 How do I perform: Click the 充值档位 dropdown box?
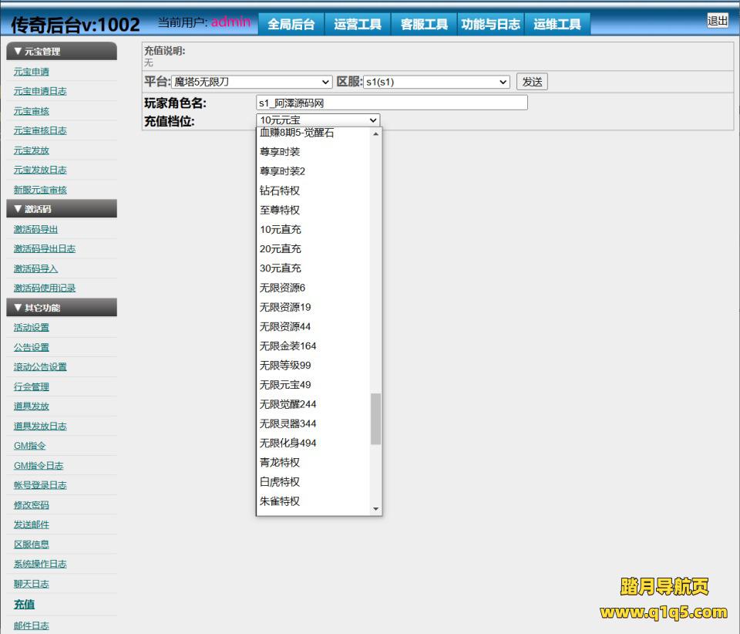click(318, 120)
